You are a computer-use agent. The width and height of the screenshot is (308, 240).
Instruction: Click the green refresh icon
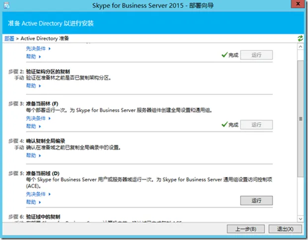click(x=300, y=38)
